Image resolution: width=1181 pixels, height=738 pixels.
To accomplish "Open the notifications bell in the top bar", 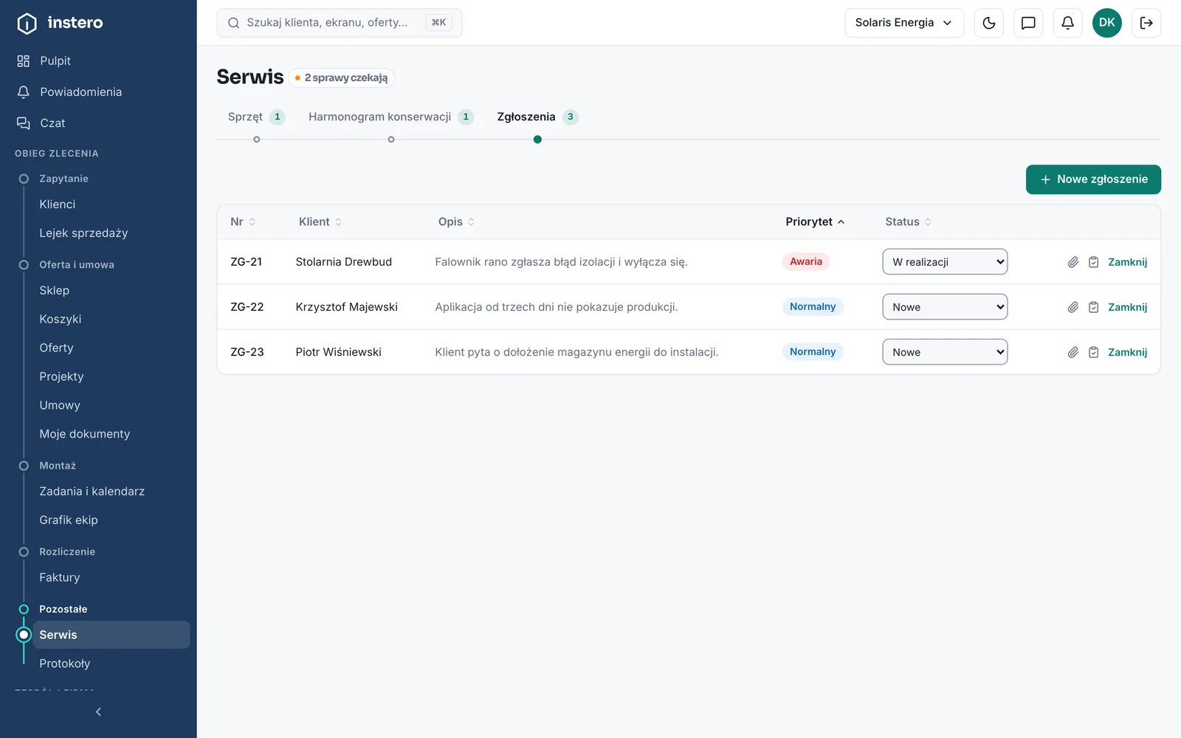I will point(1067,23).
